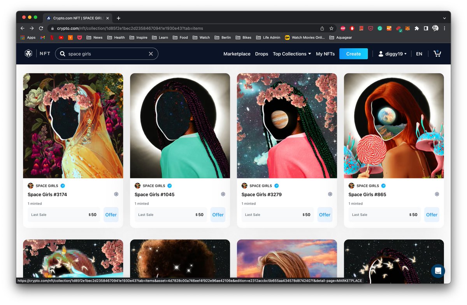Open the Space Girls #3279 Jupiter artwork
The width and height of the screenshot is (467, 305).
click(x=287, y=125)
